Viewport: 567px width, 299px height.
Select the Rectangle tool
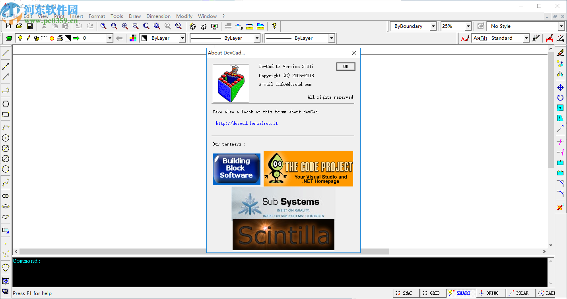tap(6, 115)
